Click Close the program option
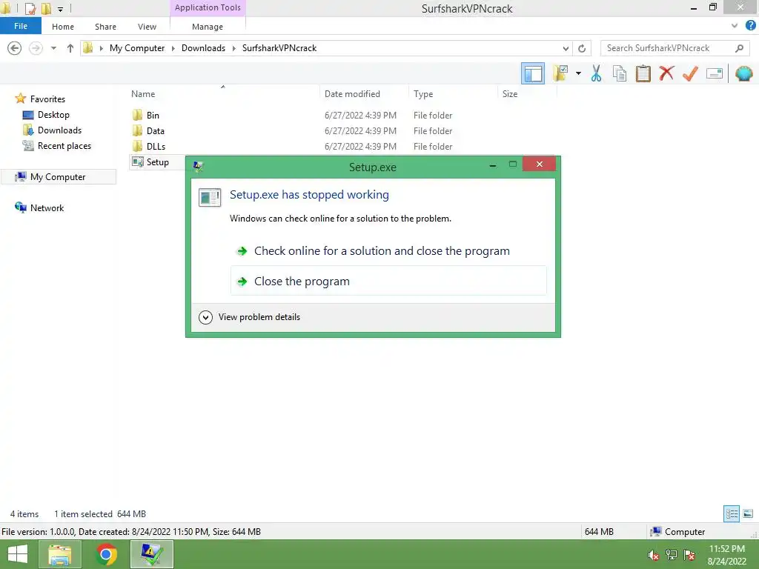The height and width of the screenshot is (569, 759). click(x=388, y=281)
